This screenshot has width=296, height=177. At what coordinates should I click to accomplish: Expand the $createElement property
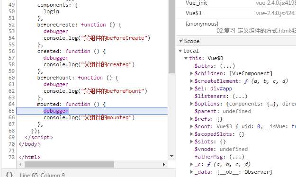191,81
